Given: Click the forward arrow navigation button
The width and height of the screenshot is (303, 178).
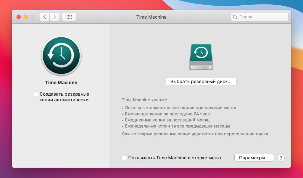Looking at the screenshot, I should tap(55, 17).
